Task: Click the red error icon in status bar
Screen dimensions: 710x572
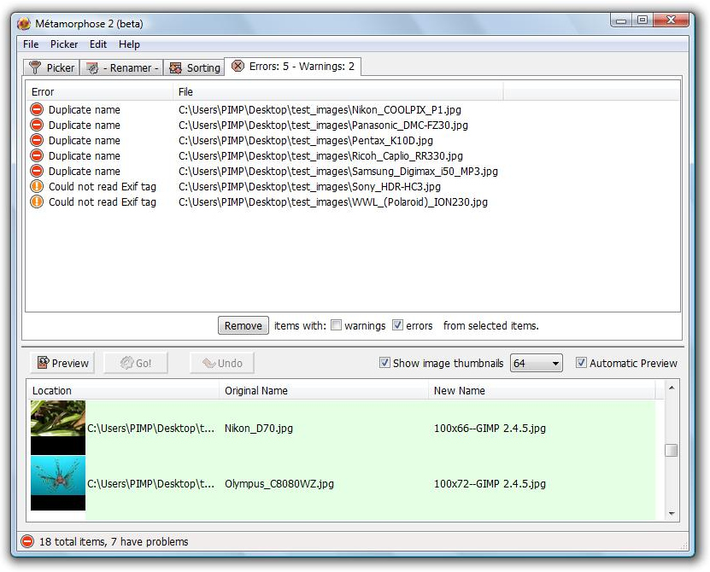Action: [x=27, y=541]
